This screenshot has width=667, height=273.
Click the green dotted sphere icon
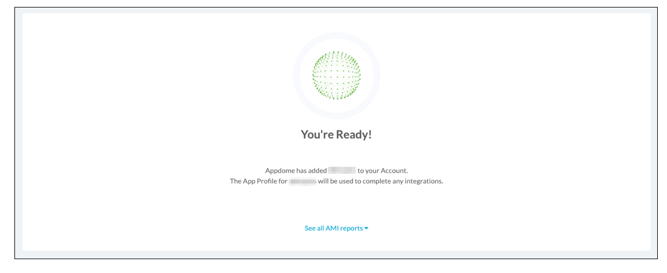[336, 75]
